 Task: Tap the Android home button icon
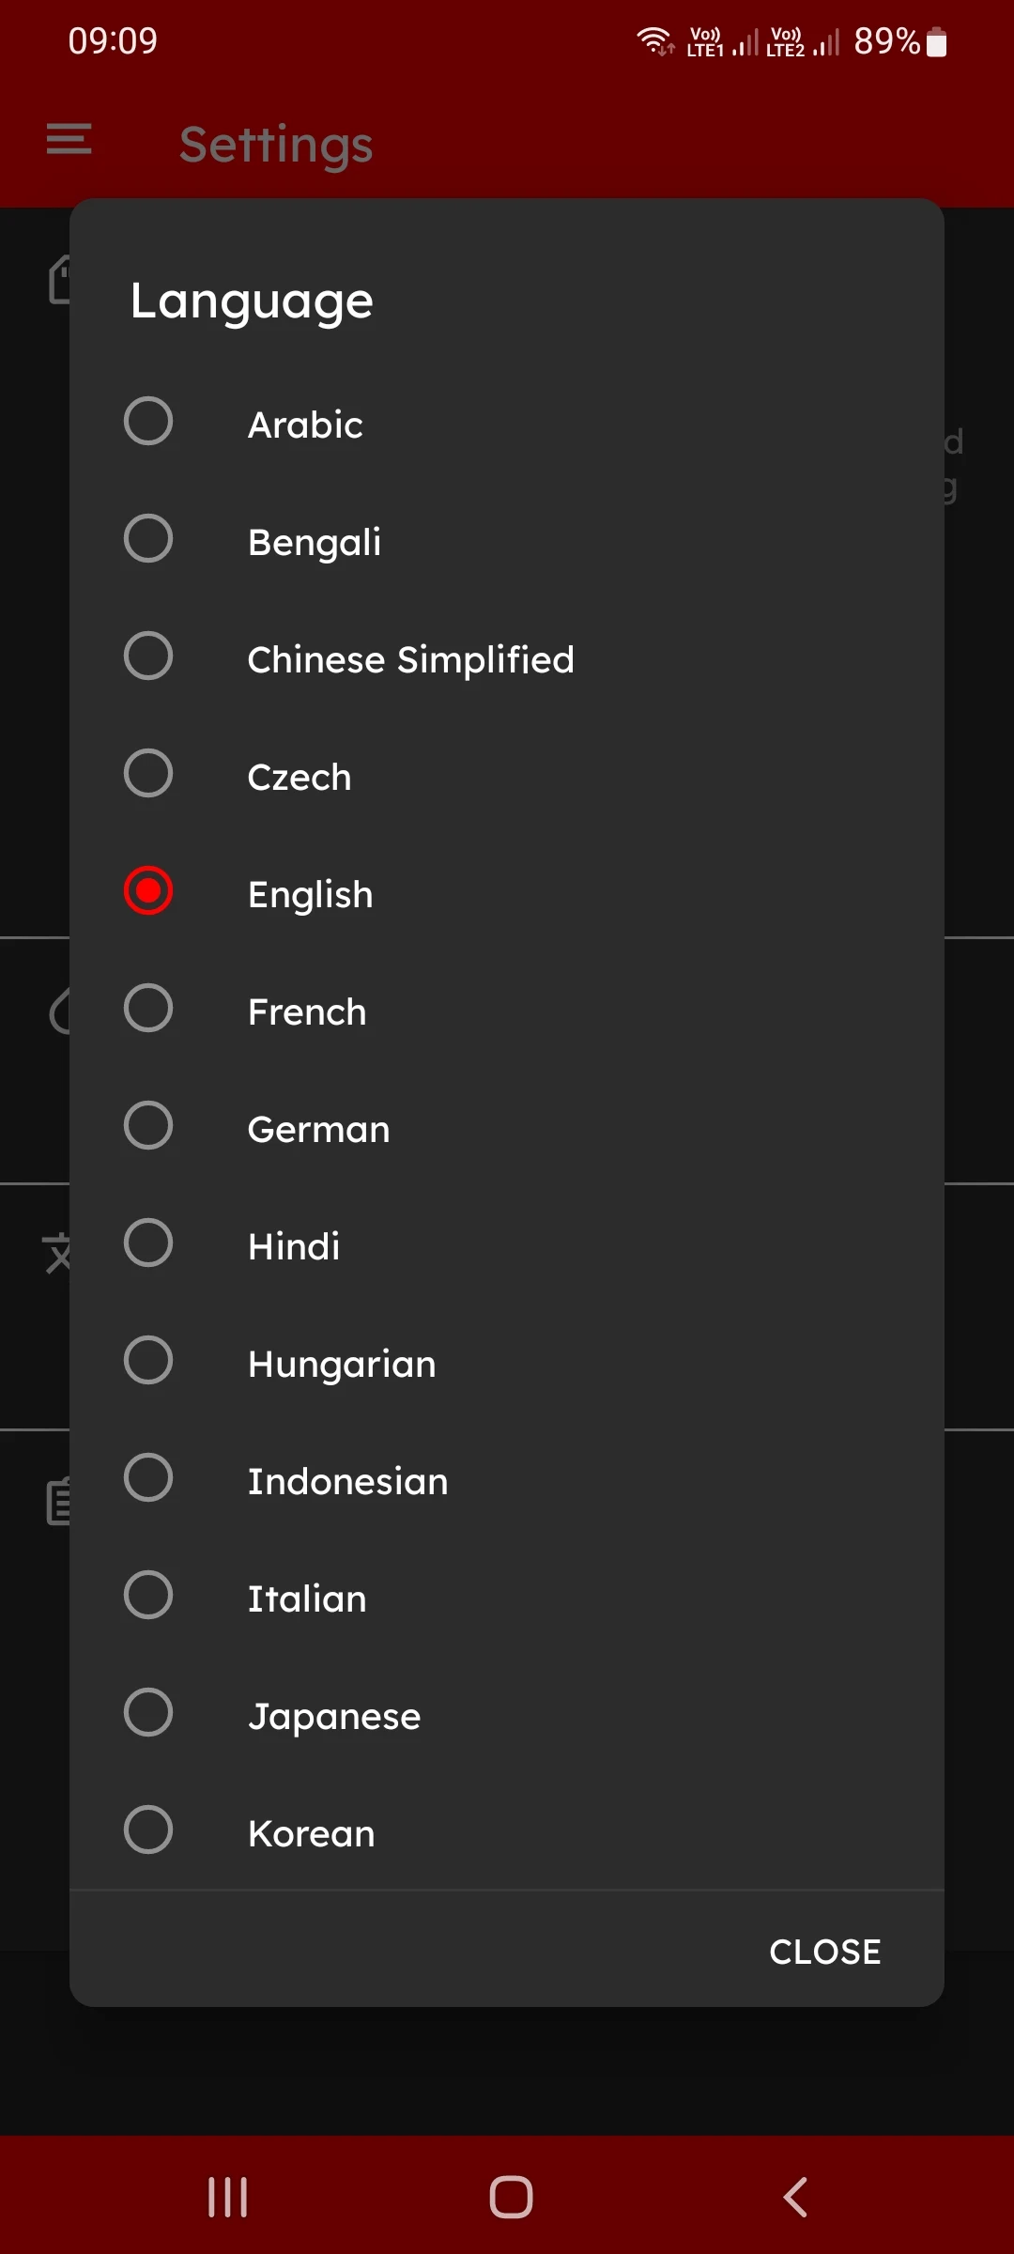[511, 2197]
